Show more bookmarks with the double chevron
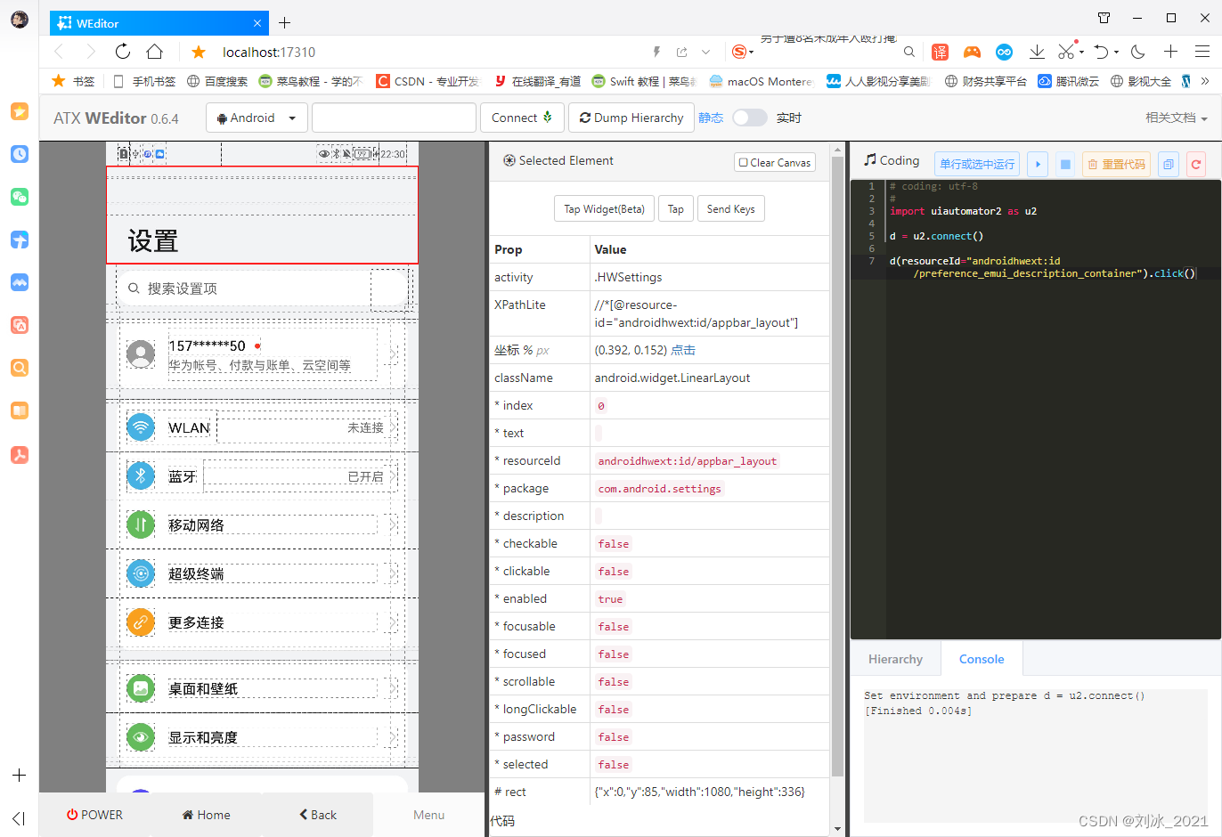The width and height of the screenshot is (1222, 837). click(1205, 81)
